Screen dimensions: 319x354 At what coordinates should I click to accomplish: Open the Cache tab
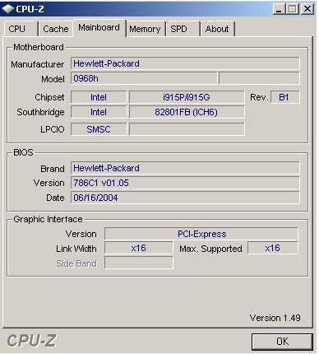point(56,29)
